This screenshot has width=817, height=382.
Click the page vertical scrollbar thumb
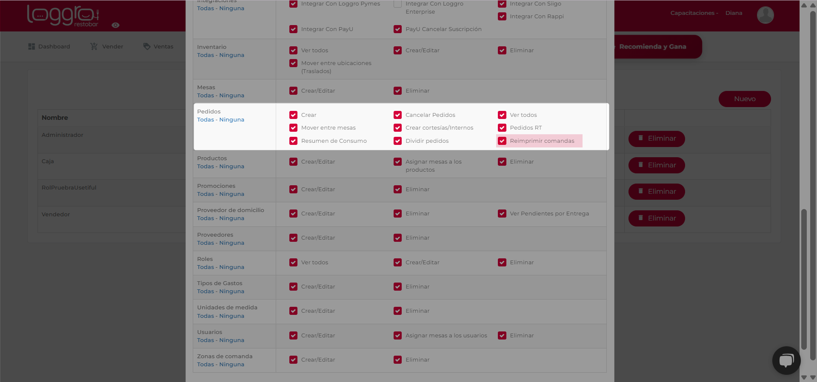tap(804, 279)
